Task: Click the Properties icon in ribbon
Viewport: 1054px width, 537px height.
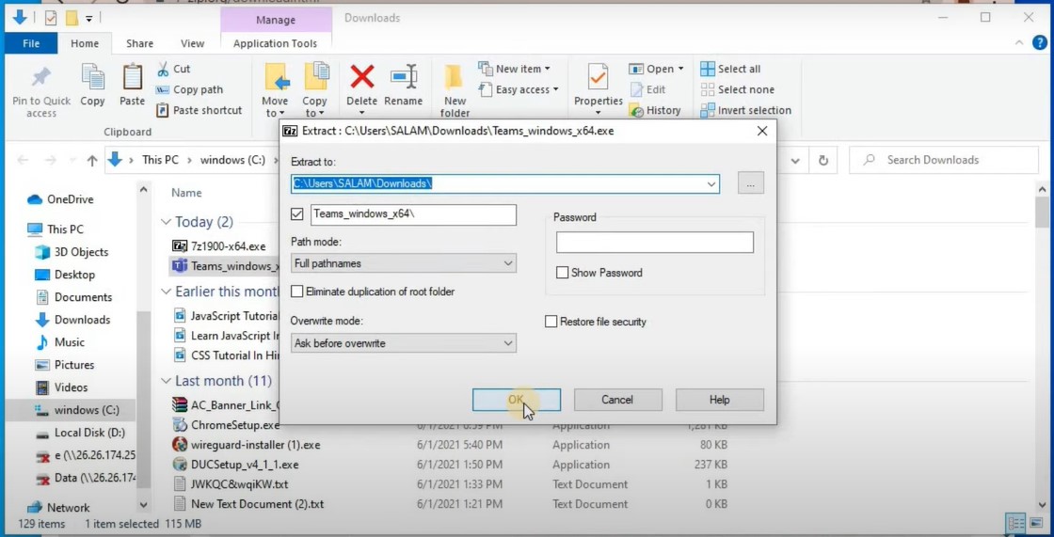Action: [x=598, y=79]
